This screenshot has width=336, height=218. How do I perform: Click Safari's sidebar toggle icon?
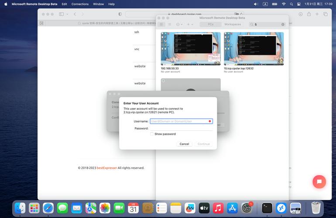[62, 14]
